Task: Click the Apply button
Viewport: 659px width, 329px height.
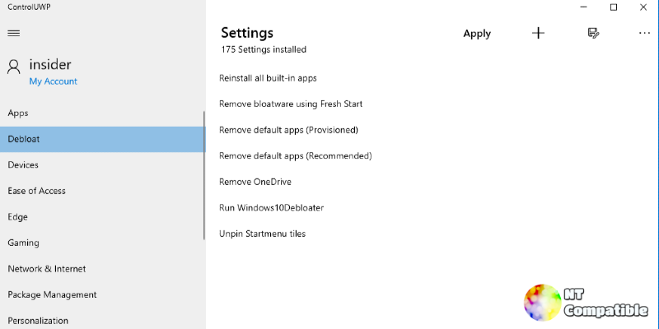Action: (x=477, y=34)
